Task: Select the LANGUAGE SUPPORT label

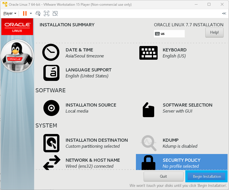Action: [89, 70]
